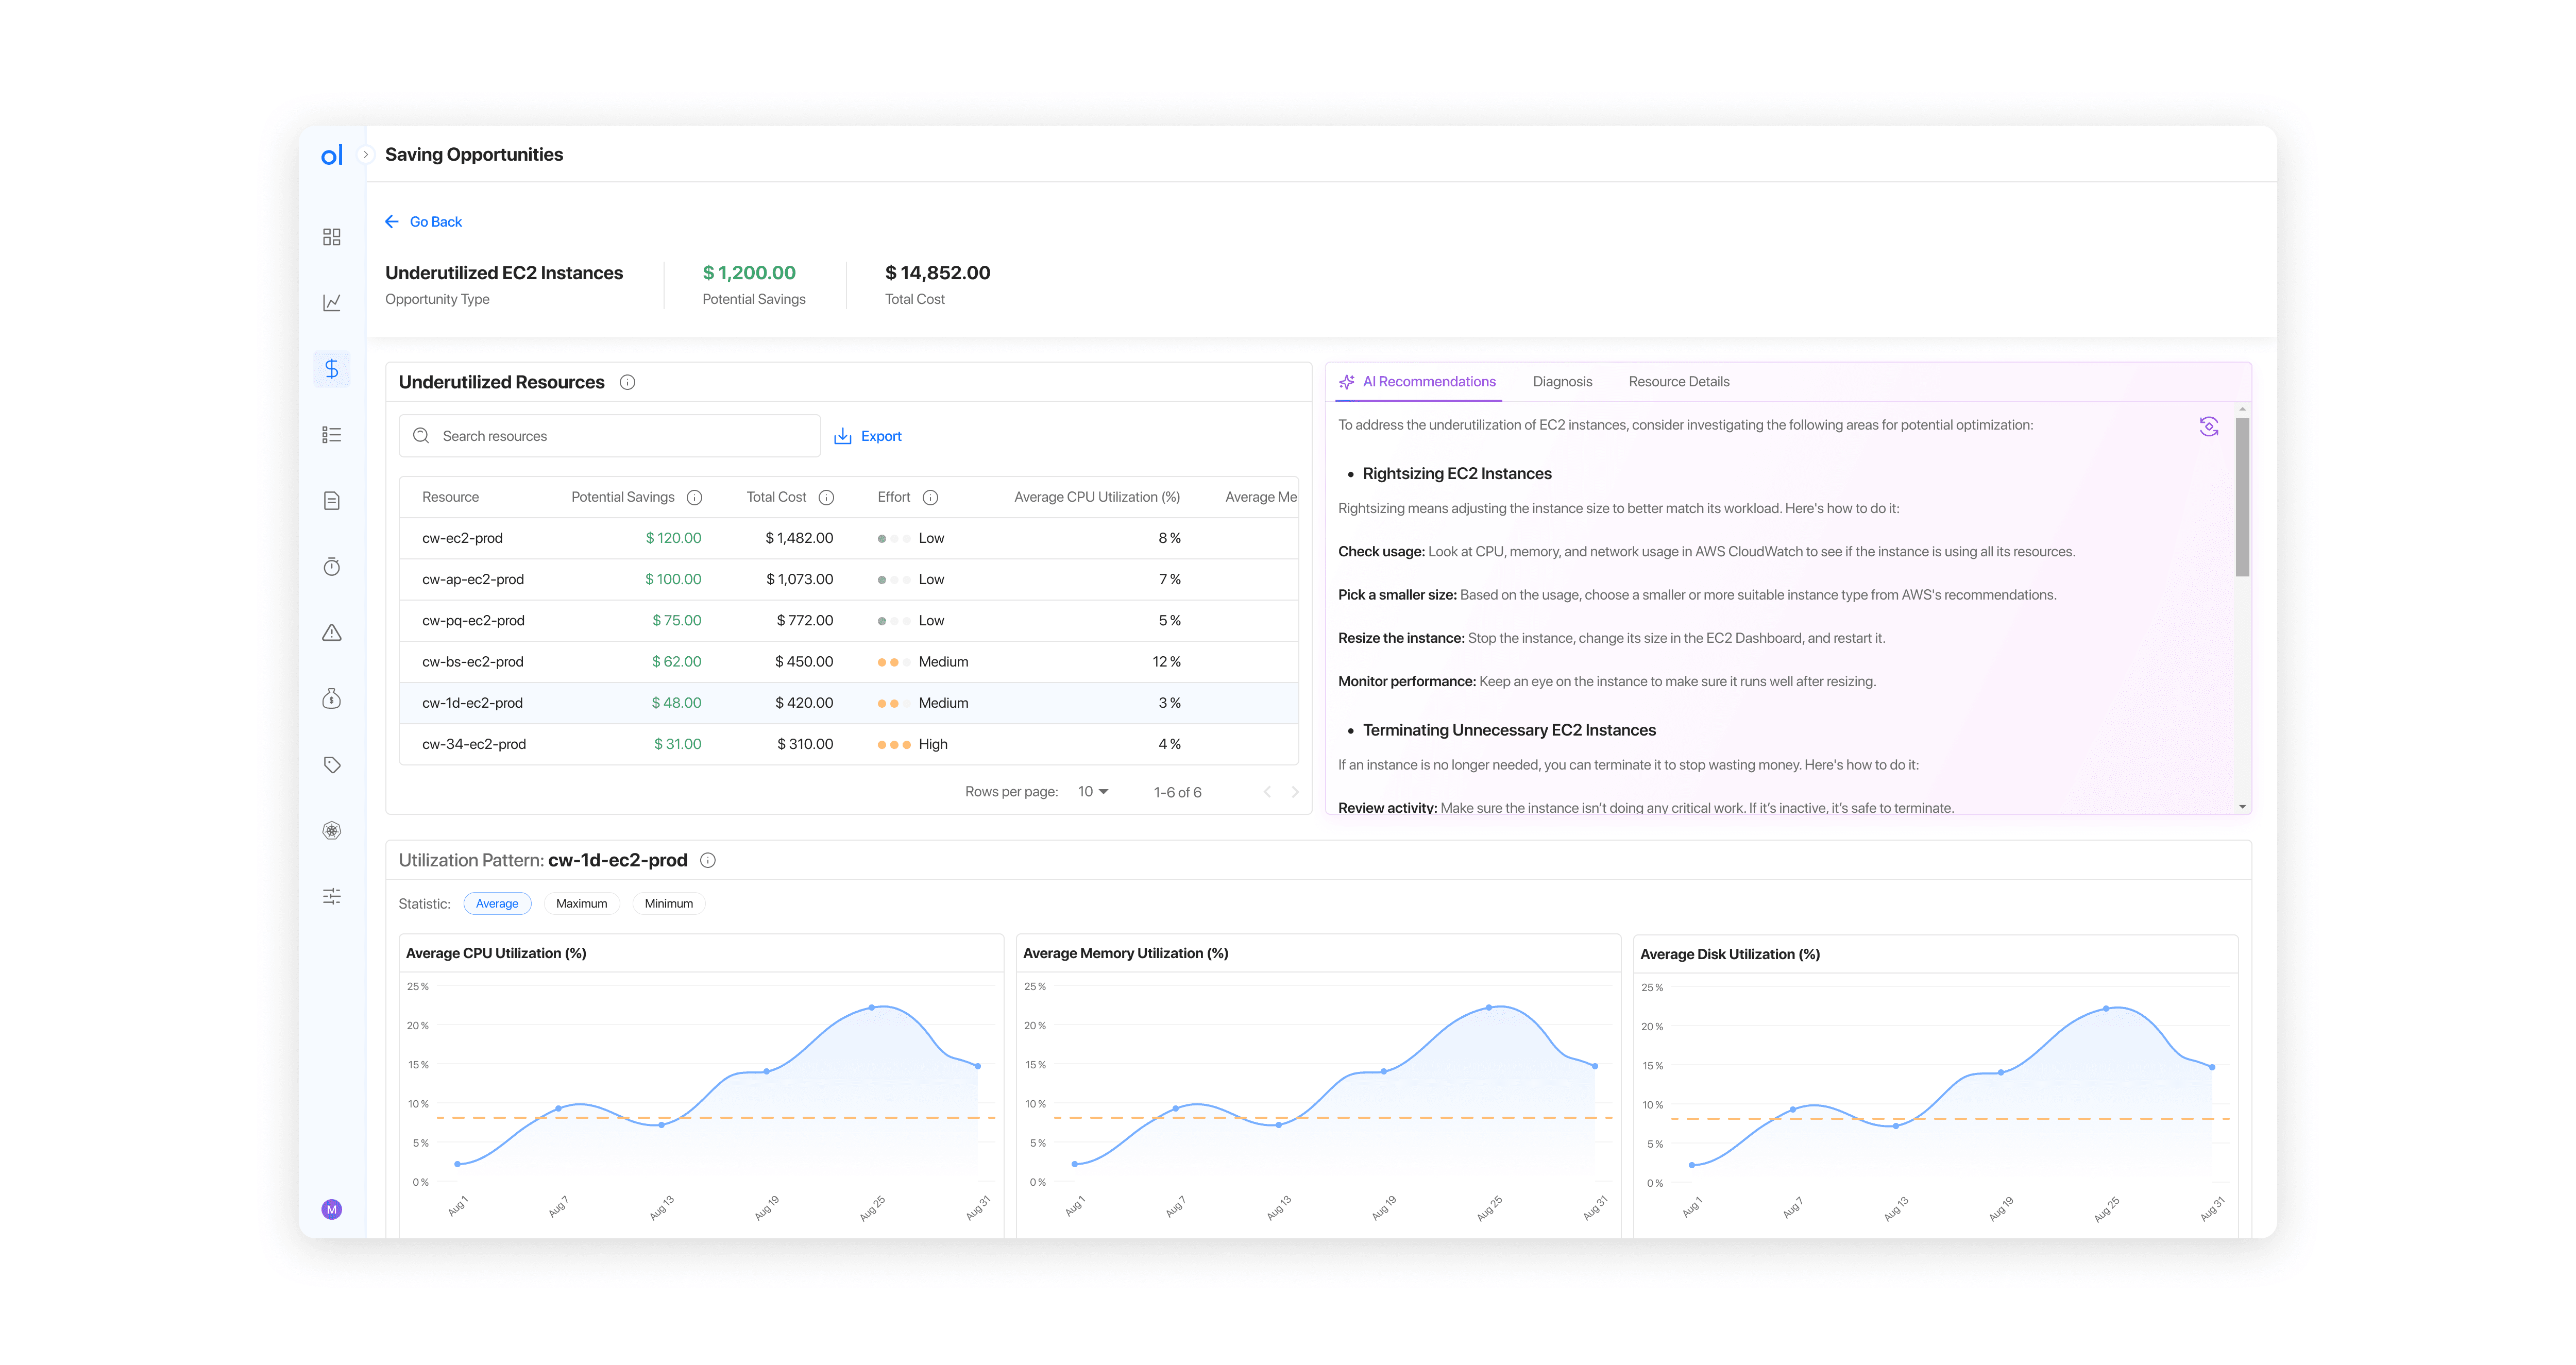
Task: Click info icon next to Underutilized Resources
Action: pos(627,383)
